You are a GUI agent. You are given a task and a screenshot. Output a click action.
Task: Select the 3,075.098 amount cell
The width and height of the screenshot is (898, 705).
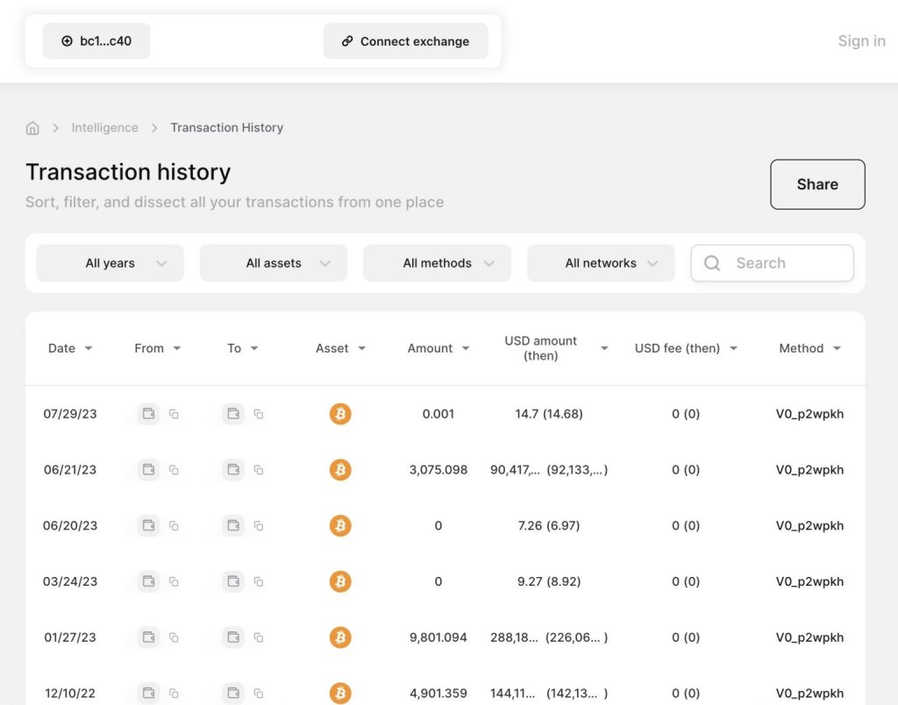click(x=438, y=470)
